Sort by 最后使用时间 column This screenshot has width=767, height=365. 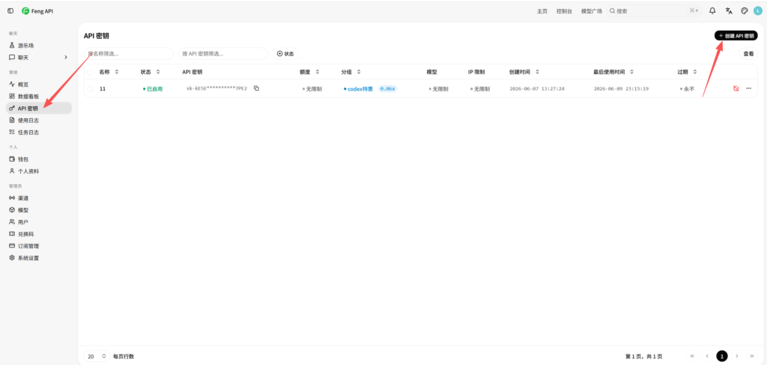point(613,72)
